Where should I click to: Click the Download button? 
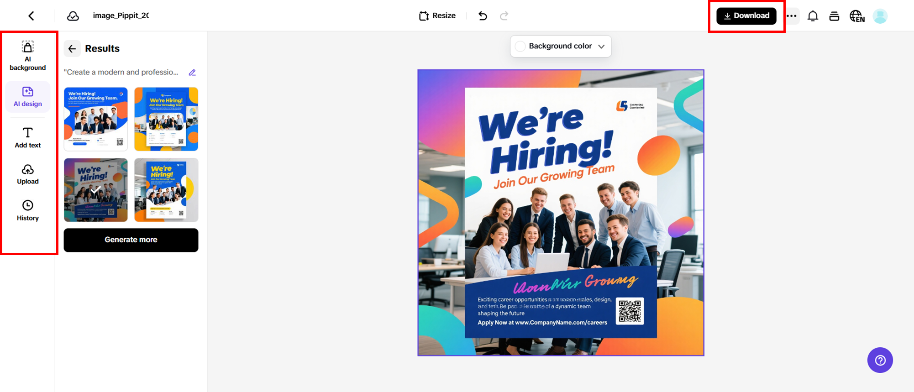tap(746, 16)
